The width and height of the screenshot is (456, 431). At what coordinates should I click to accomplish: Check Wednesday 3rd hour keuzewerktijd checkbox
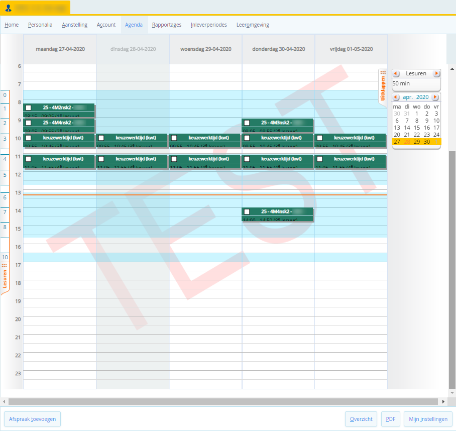coord(174,138)
